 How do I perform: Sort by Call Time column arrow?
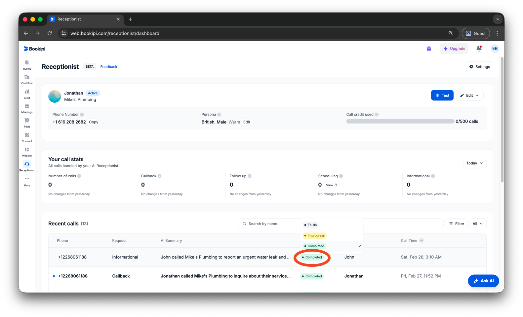click(421, 241)
